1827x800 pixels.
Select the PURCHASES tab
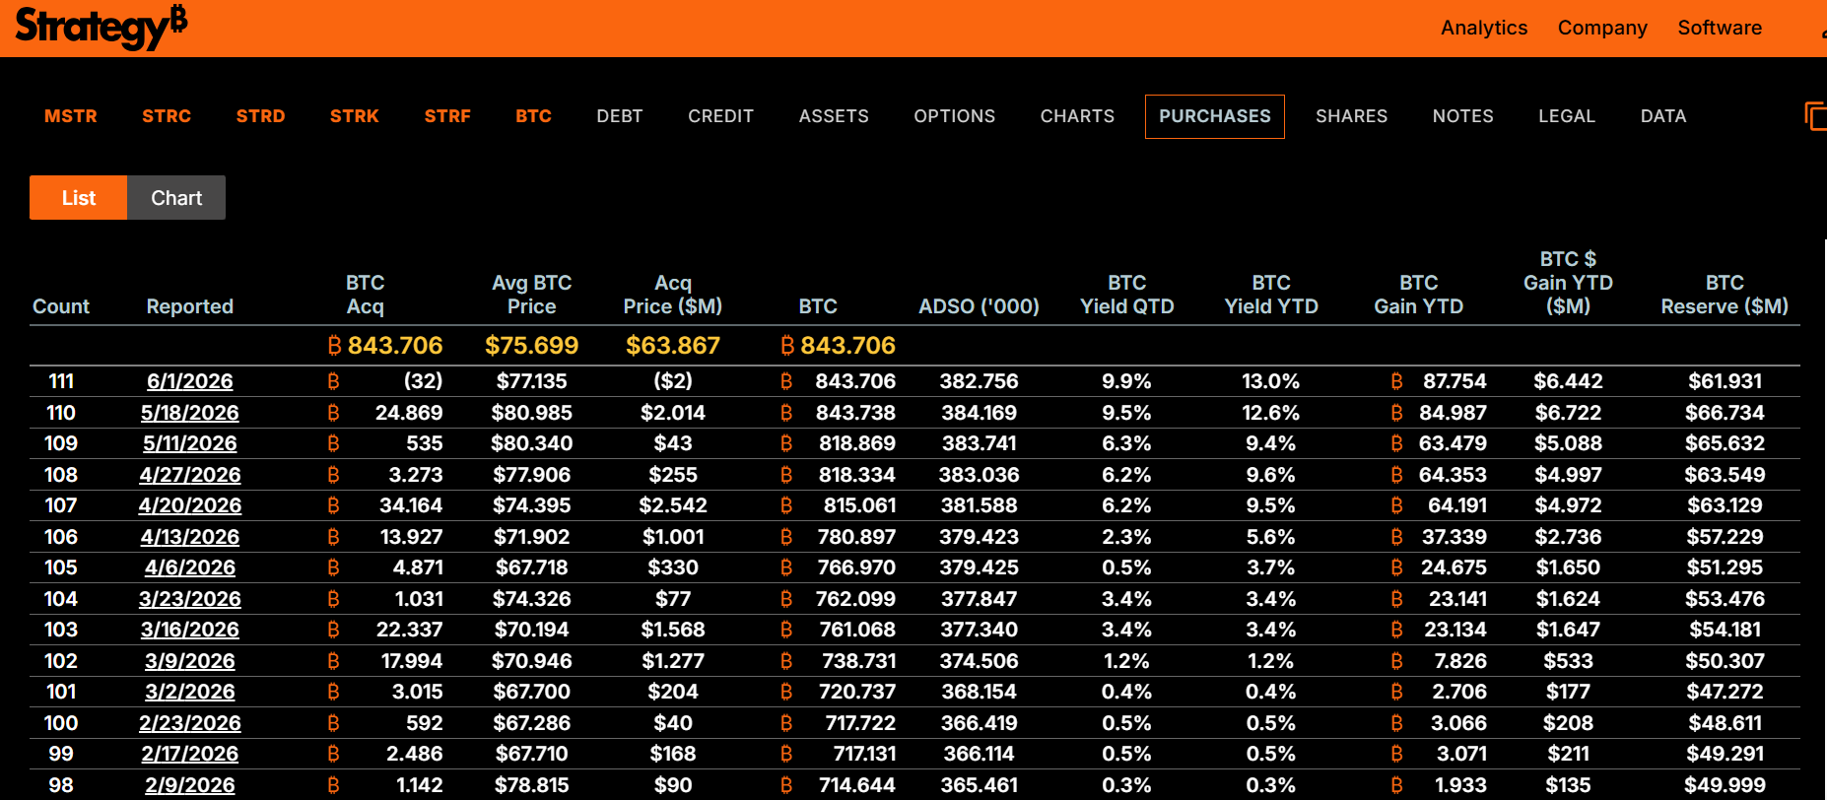coord(1215,116)
